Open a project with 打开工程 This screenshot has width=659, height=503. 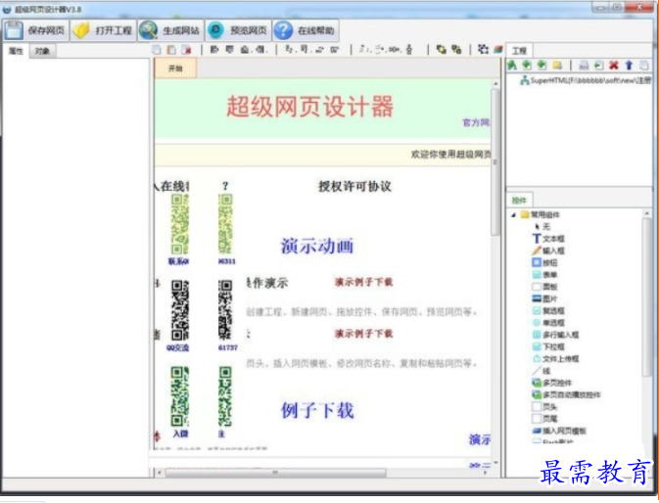tap(103, 30)
